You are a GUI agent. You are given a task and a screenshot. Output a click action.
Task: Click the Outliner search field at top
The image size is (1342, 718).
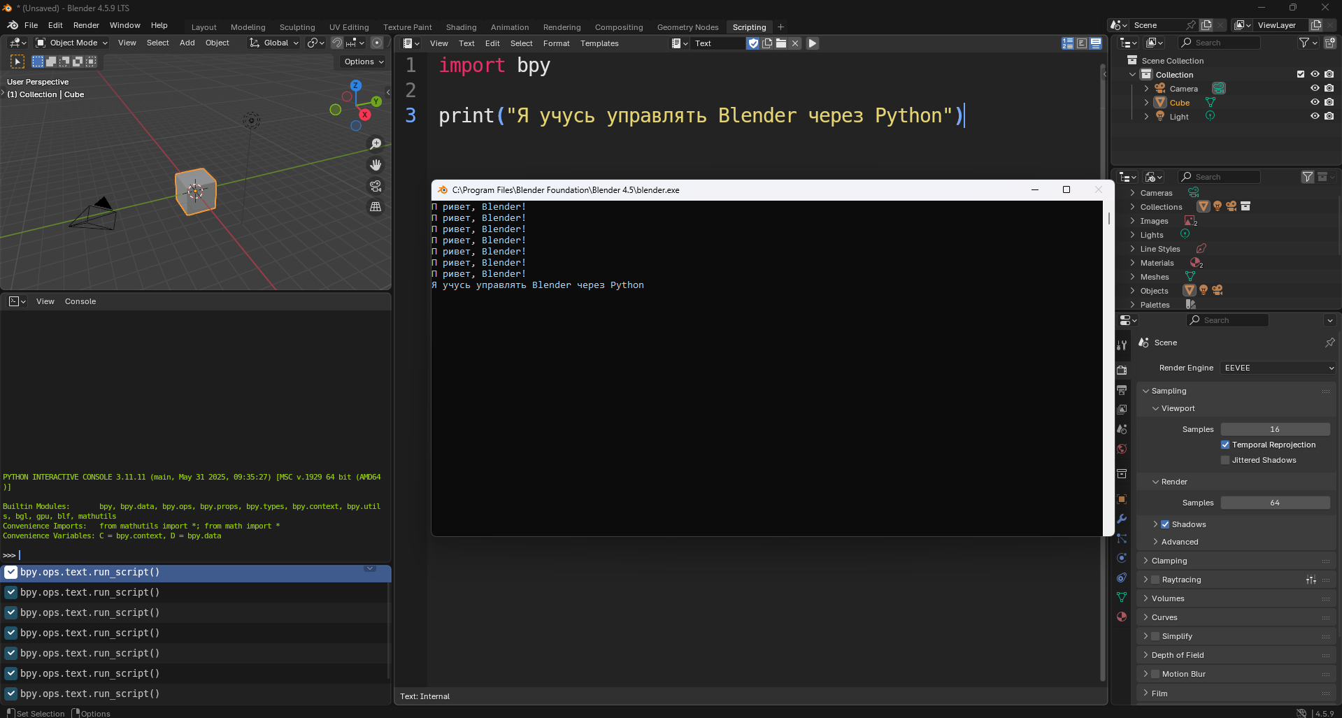coord(1219,43)
